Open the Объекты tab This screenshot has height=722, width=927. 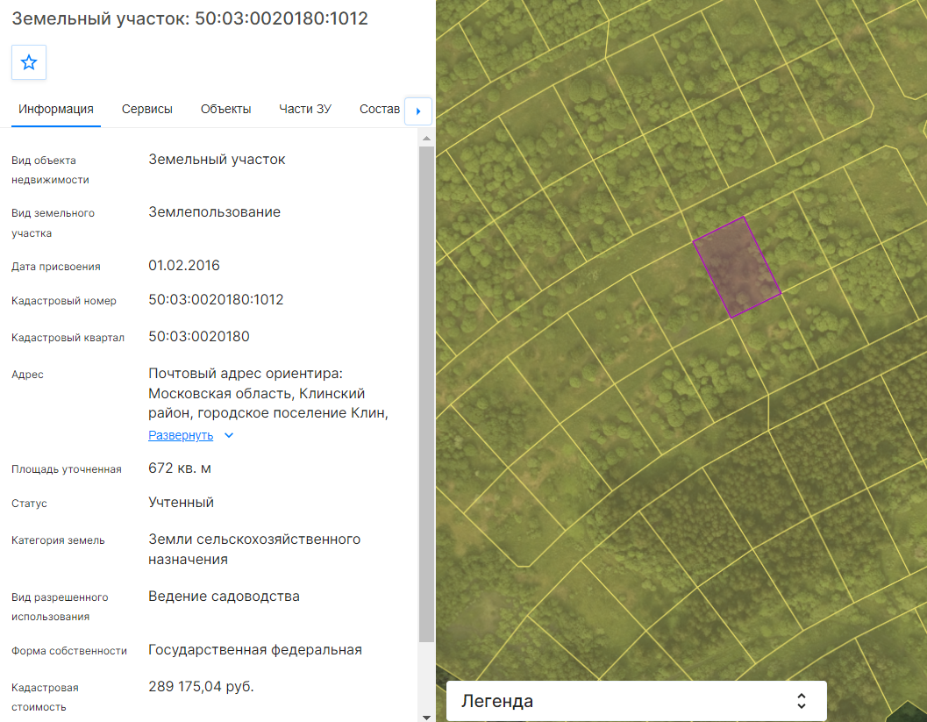pos(226,110)
